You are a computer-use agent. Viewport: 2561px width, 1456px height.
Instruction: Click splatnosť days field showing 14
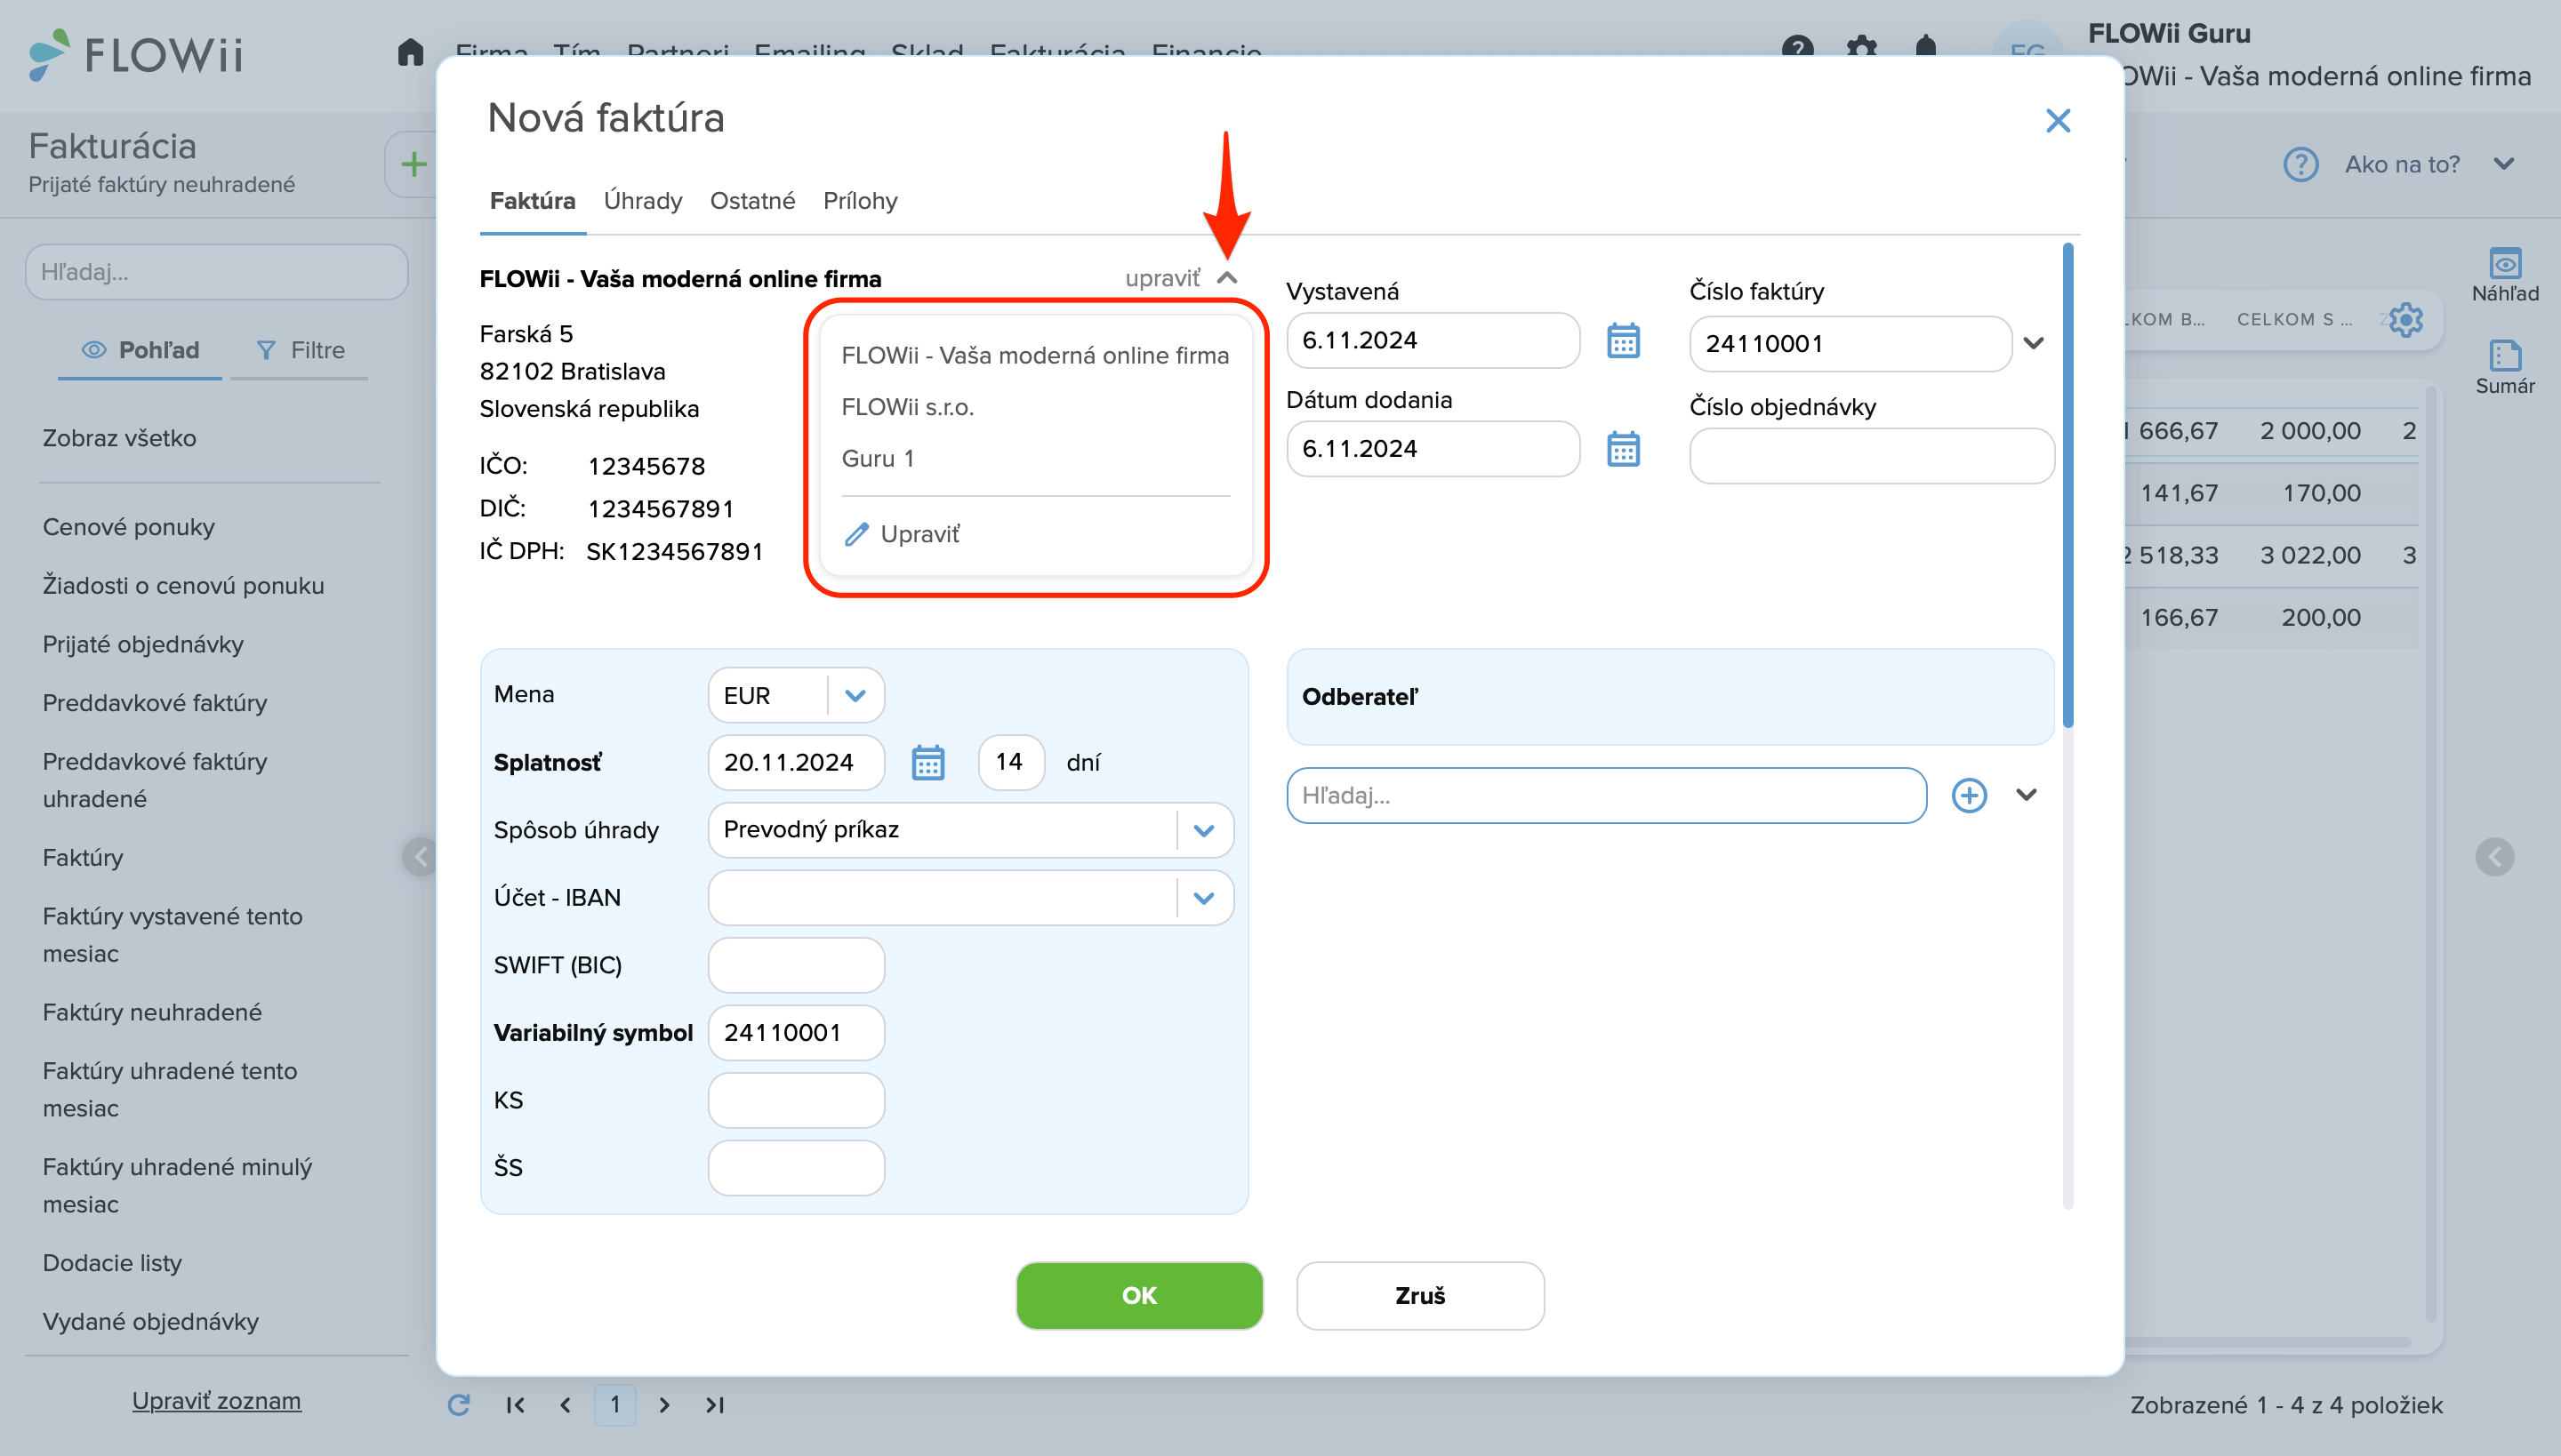click(1011, 763)
